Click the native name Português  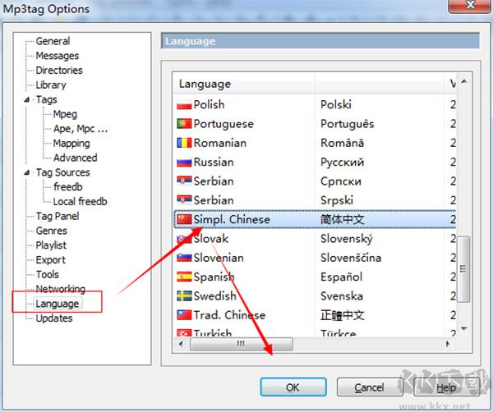click(348, 124)
